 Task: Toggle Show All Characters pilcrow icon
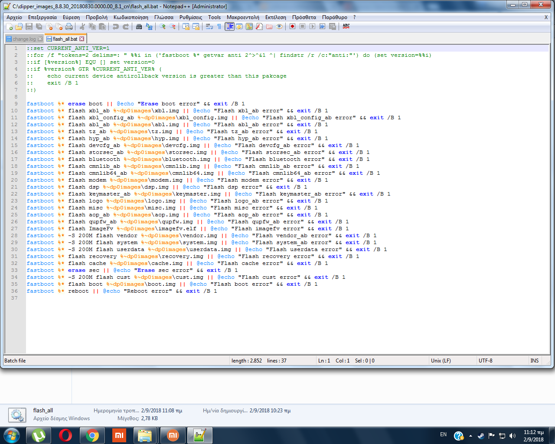(x=219, y=26)
